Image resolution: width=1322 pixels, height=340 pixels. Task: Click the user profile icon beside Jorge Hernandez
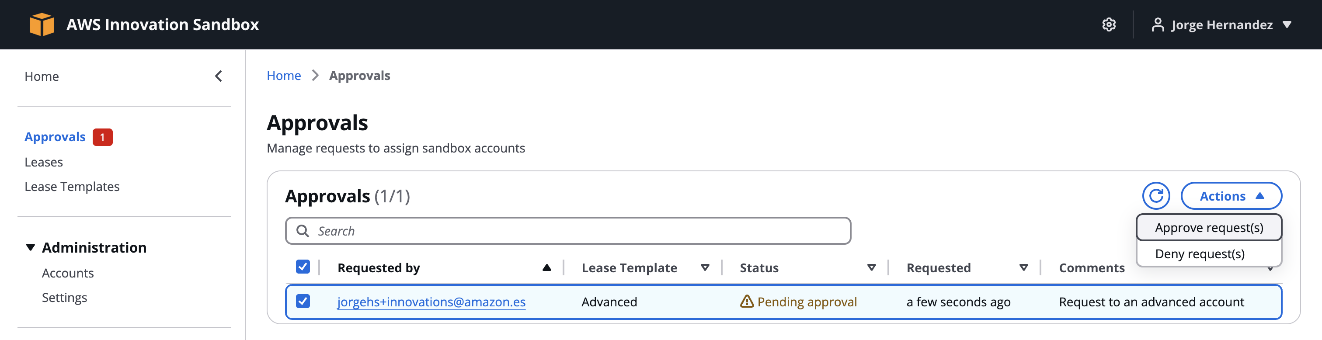(1157, 24)
